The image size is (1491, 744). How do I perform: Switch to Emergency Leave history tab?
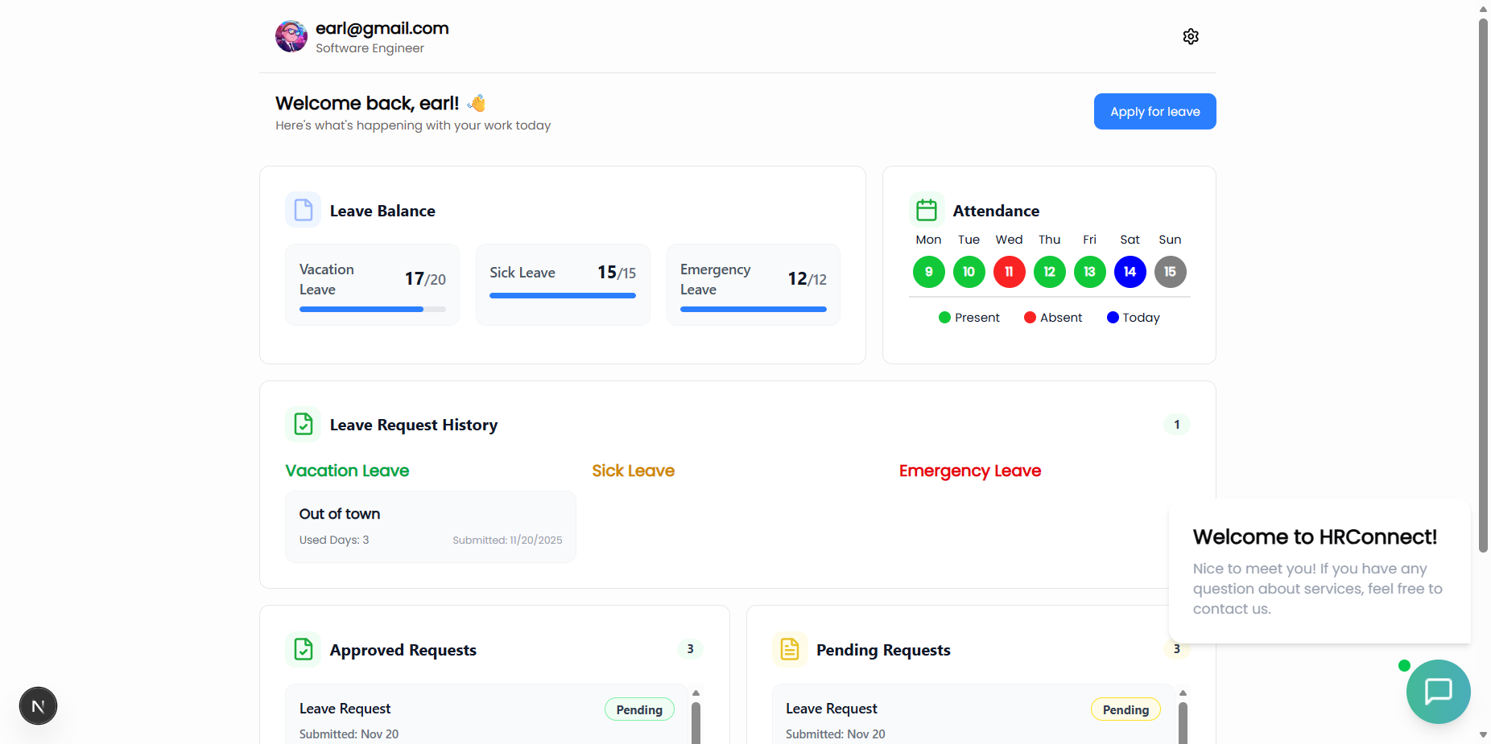(x=969, y=471)
